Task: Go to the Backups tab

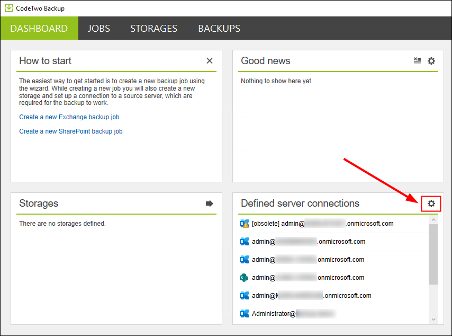Action: tap(219, 28)
